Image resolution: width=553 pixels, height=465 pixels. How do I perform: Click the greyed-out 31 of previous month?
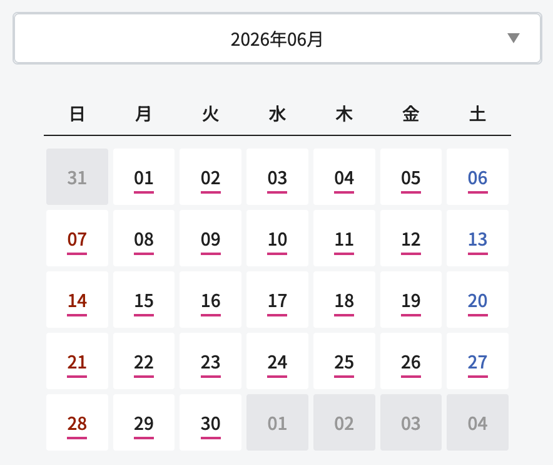pos(77,177)
